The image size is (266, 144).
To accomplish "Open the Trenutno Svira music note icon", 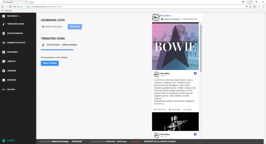I will pos(4,24).
